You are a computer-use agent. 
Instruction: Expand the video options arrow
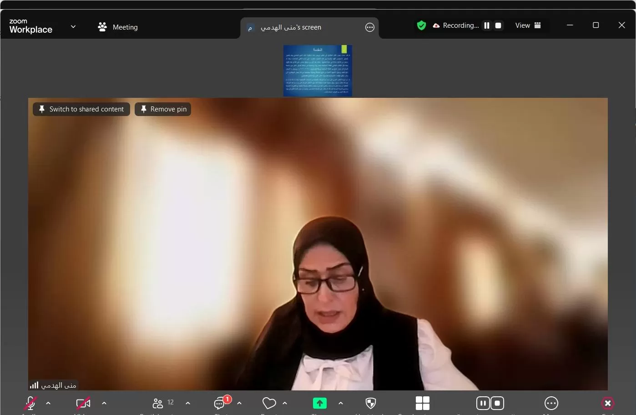click(104, 403)
